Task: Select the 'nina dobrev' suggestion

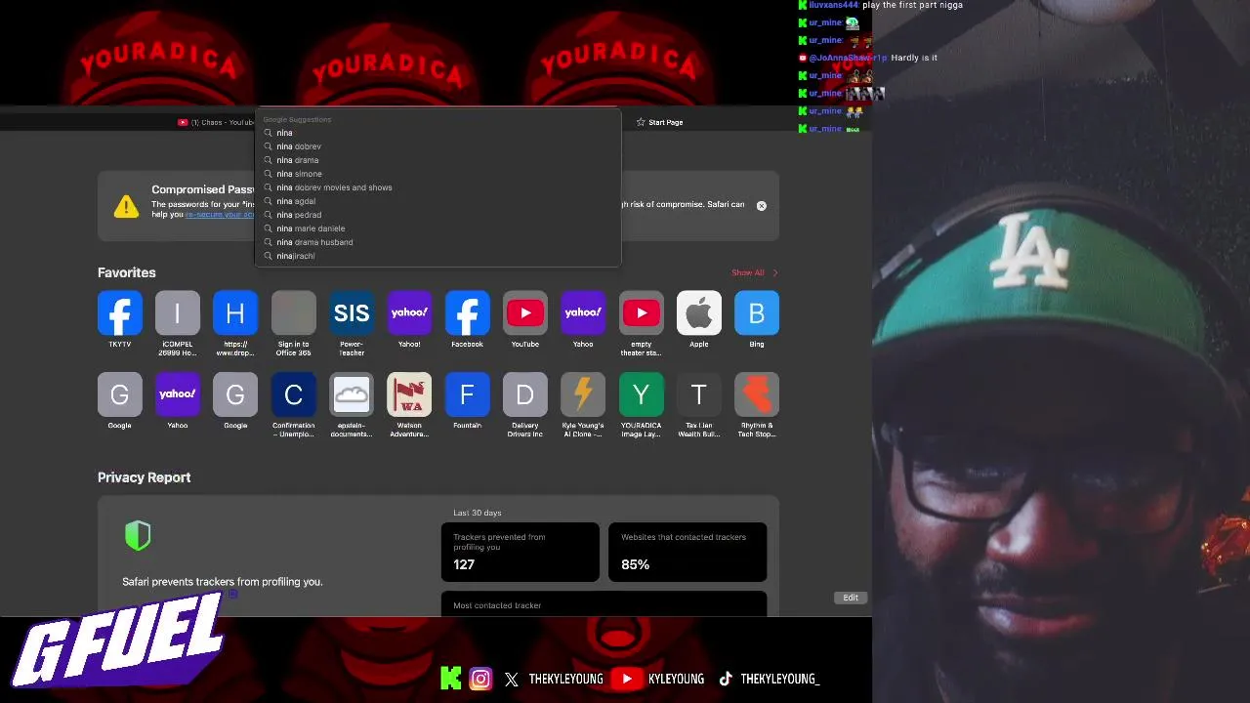Action: click(x=437, y=146)
